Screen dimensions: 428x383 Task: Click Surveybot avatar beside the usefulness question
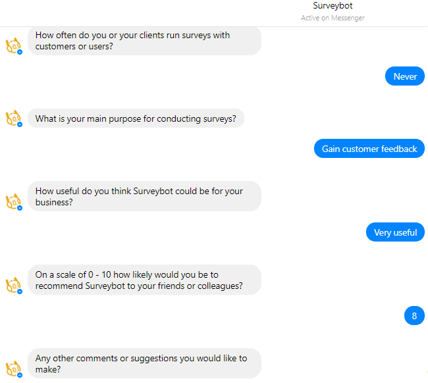tap(13, 201)
